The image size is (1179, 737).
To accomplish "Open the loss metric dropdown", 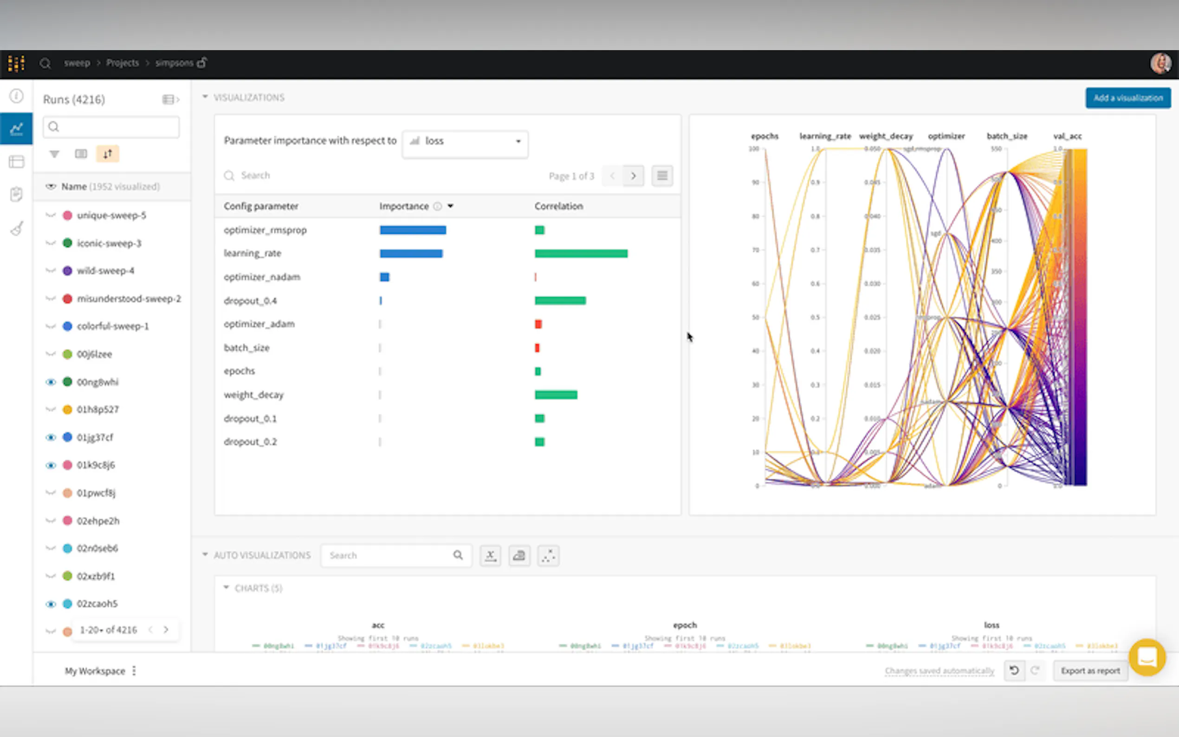I will (x=465, y=142).
